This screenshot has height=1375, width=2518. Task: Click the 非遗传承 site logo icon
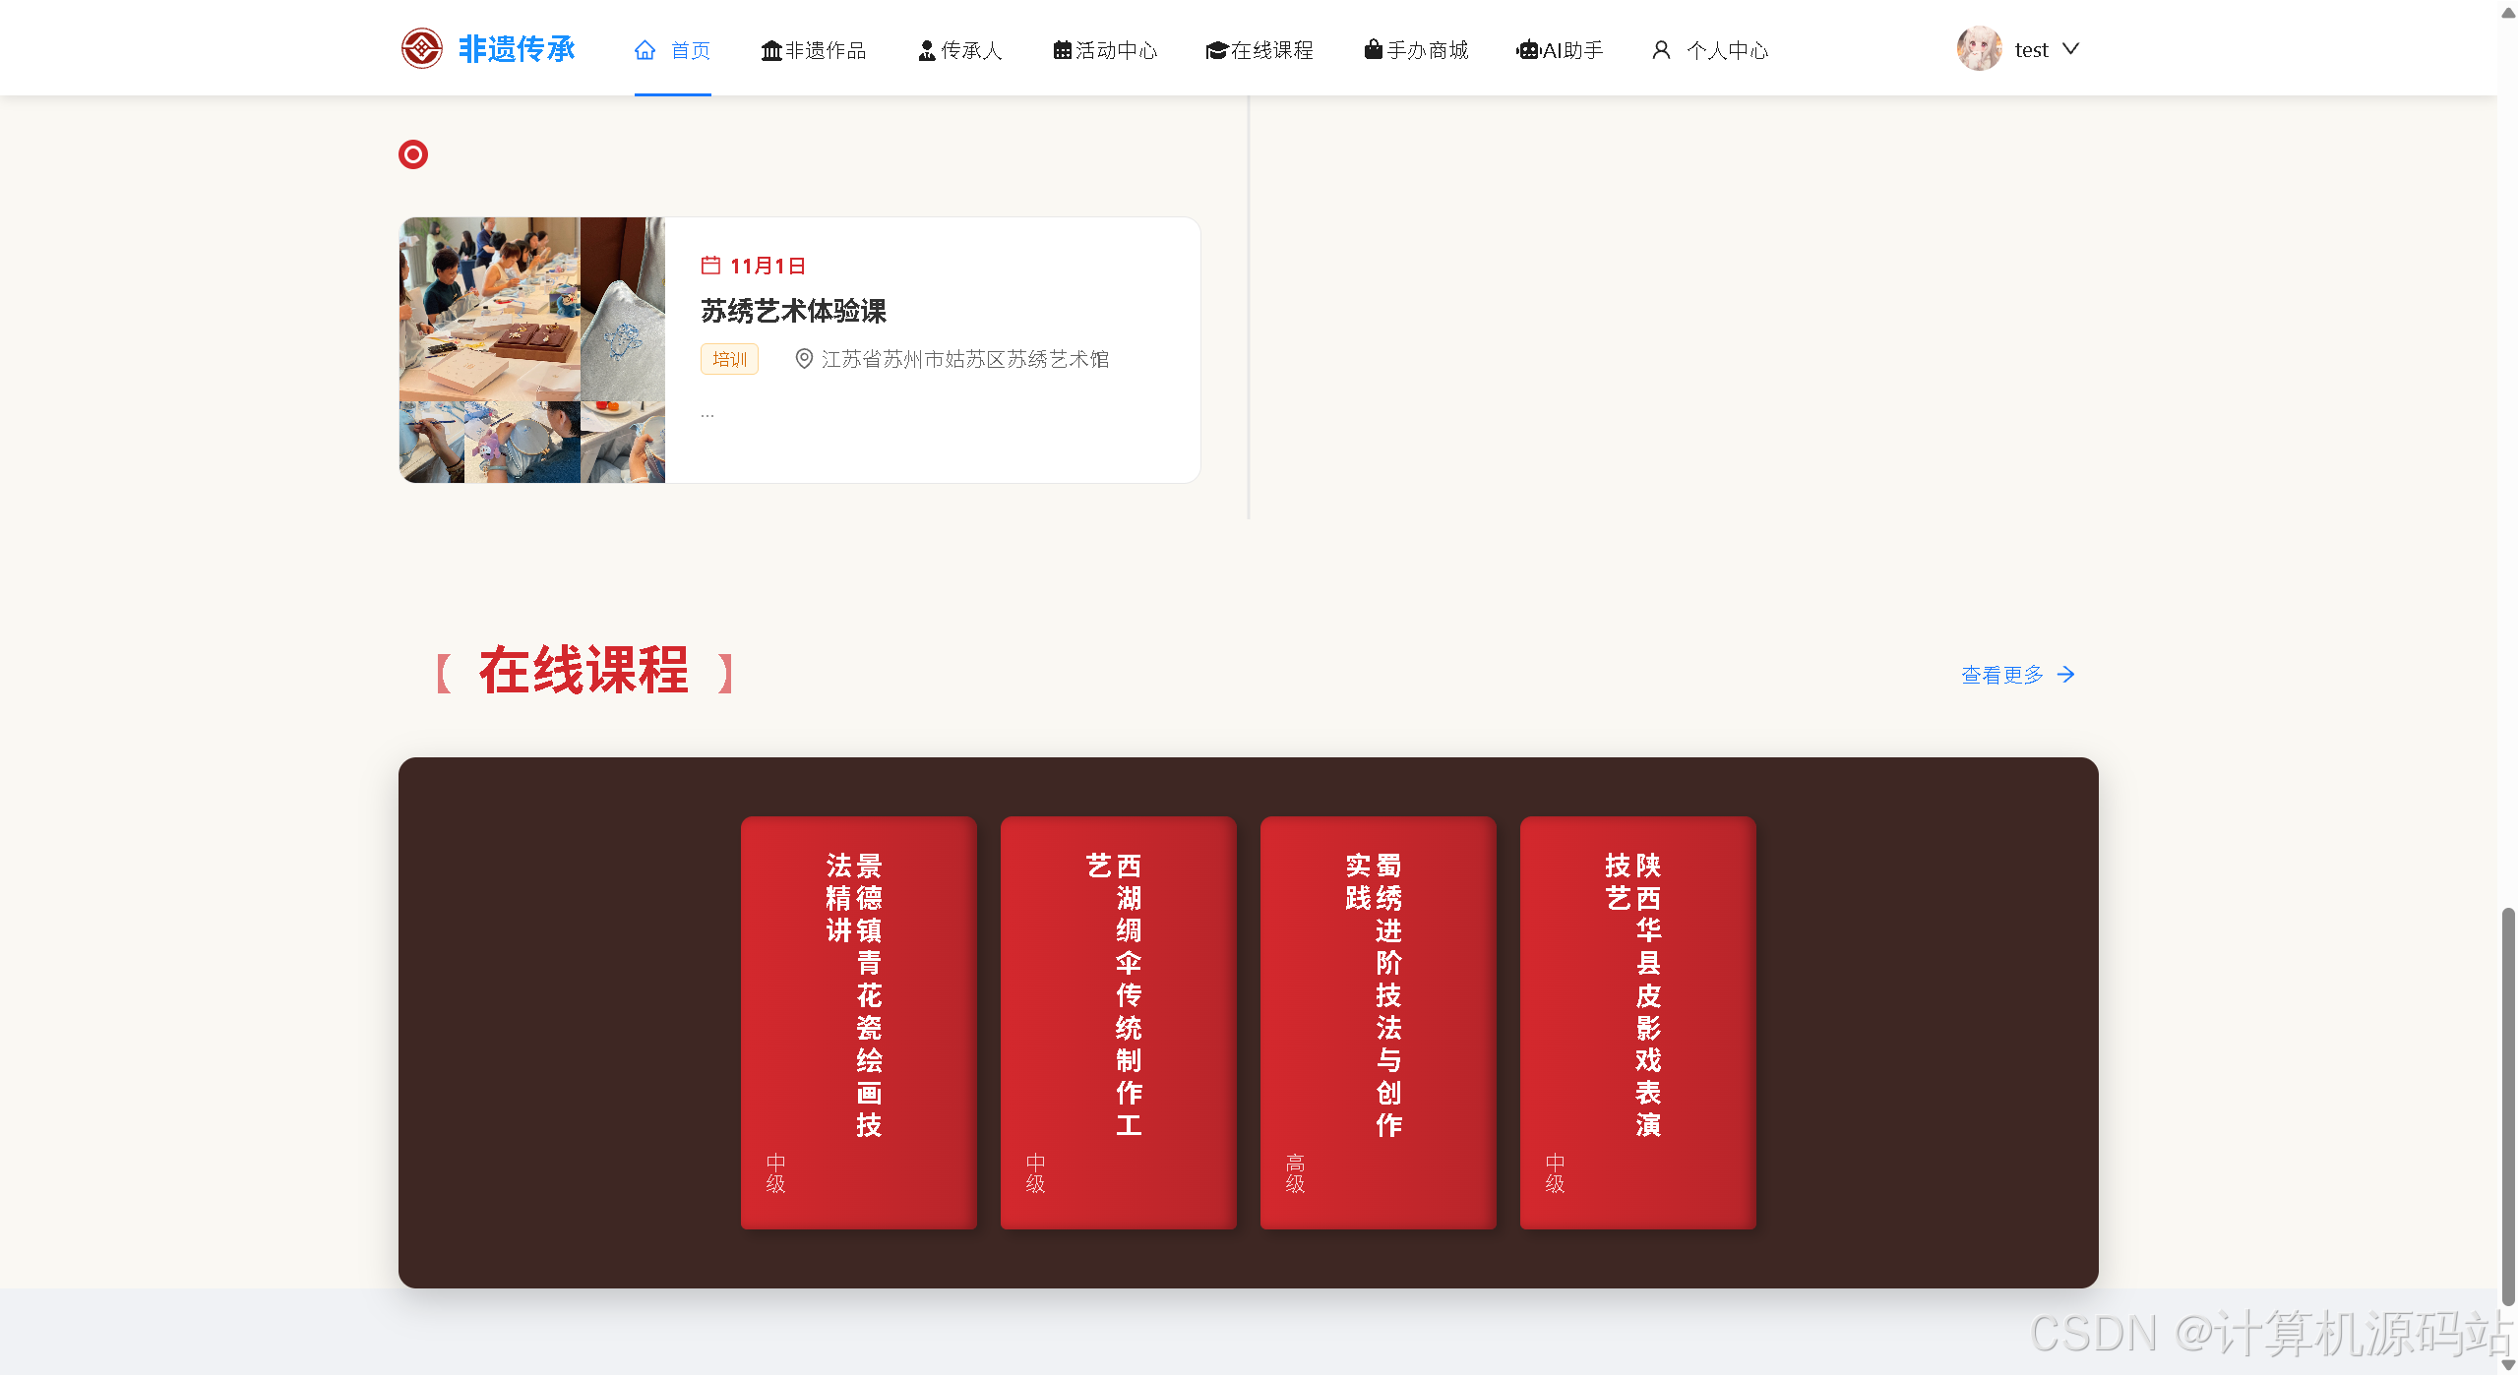(421, 48)
